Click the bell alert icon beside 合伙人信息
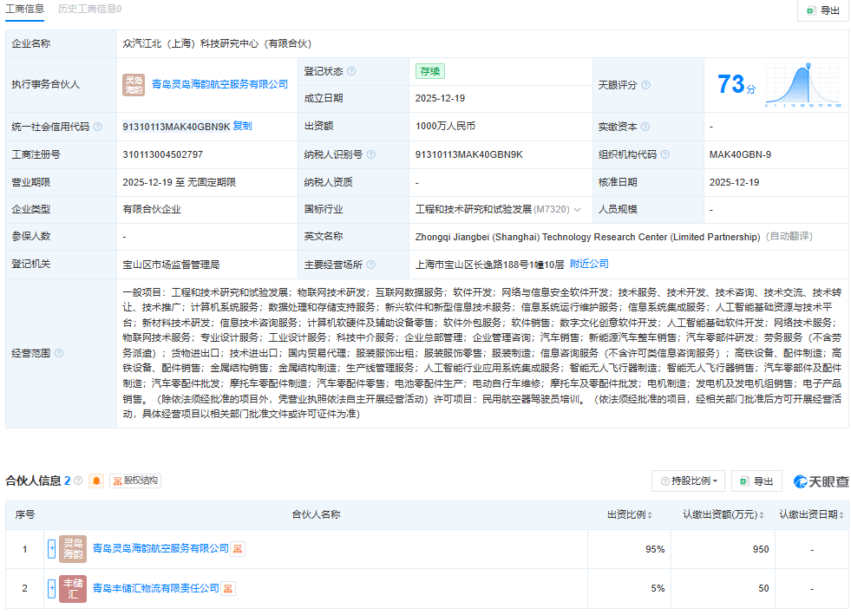Image resolution: width=851 pixels, height=615 pixels. point(96,481)
